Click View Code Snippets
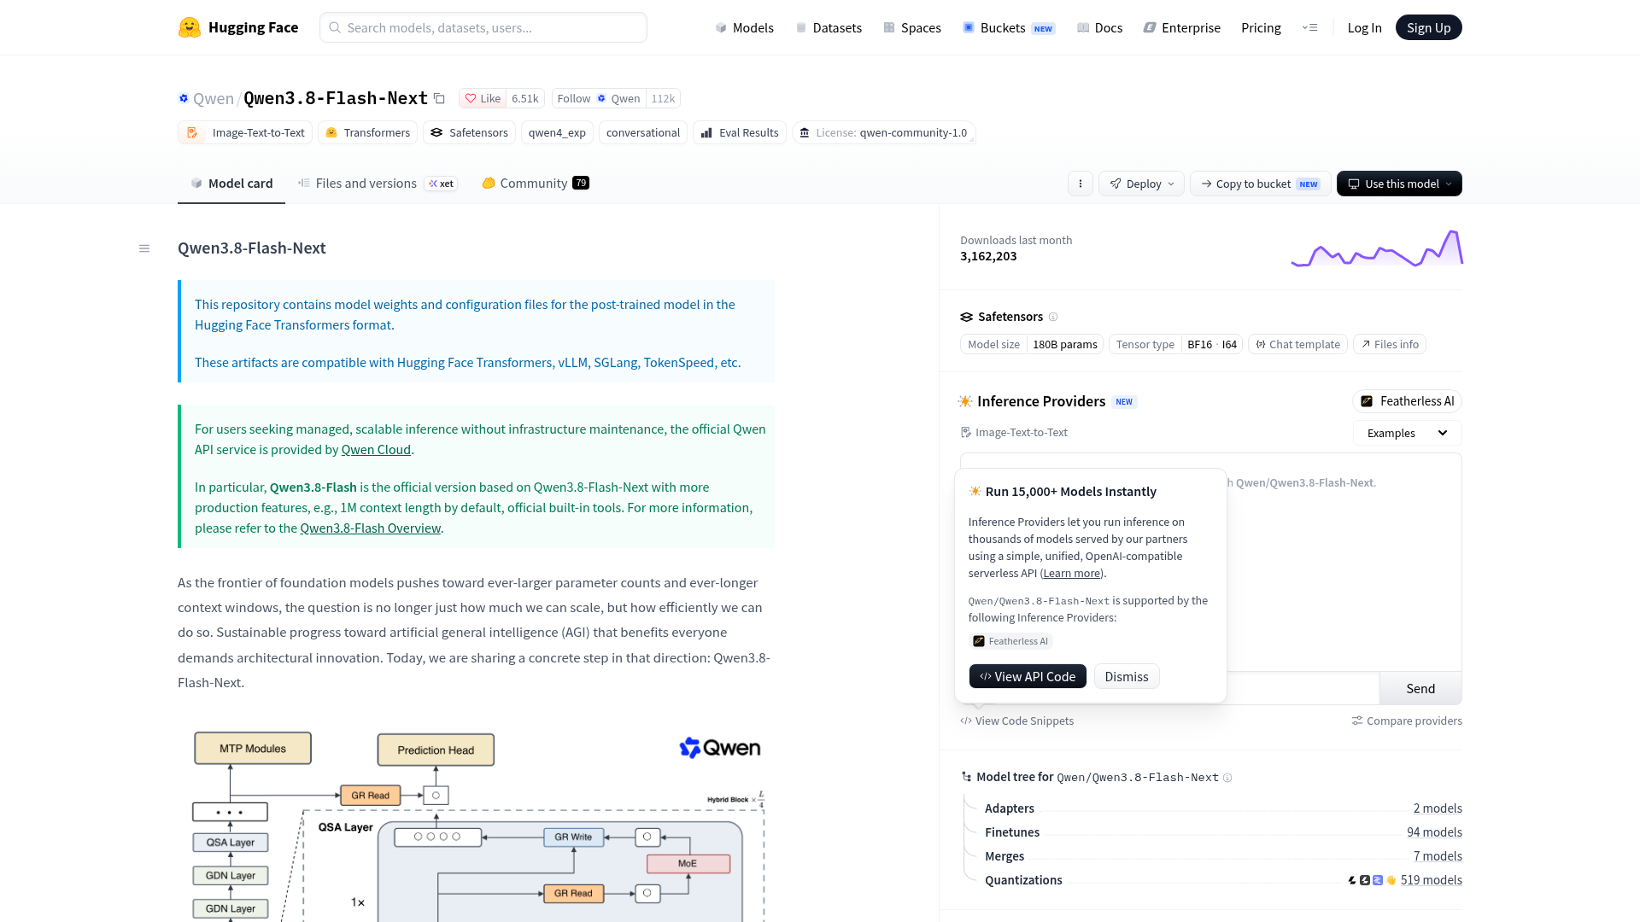Screen dimensions: 1640x922 coord(1016,721)
